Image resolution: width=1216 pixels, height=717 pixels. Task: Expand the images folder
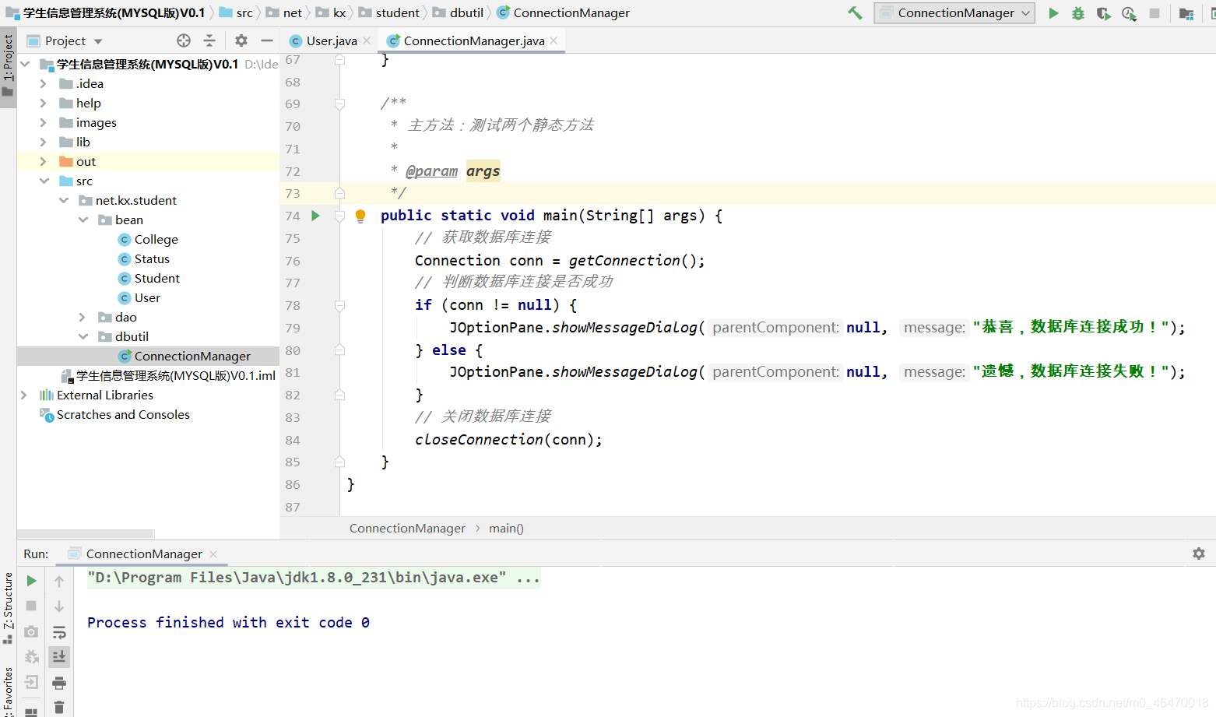point(44,122)
